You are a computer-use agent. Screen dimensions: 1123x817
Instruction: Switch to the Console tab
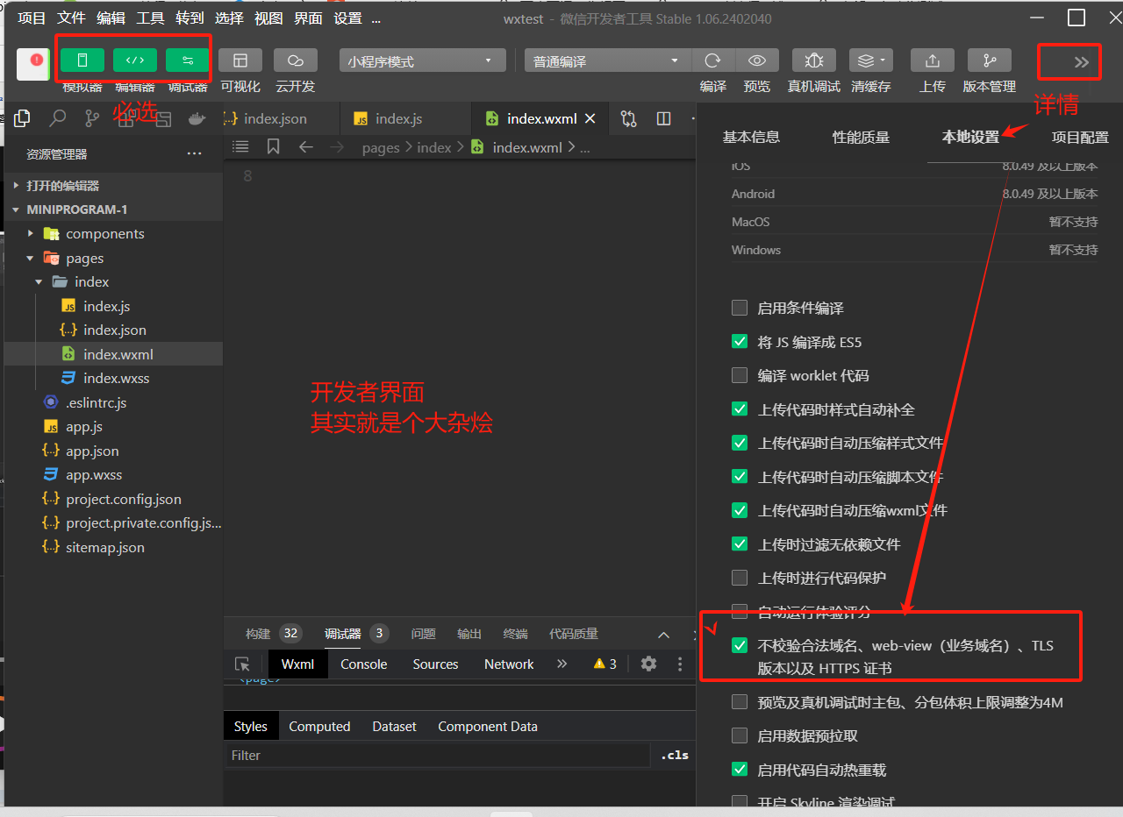point(363,664)
